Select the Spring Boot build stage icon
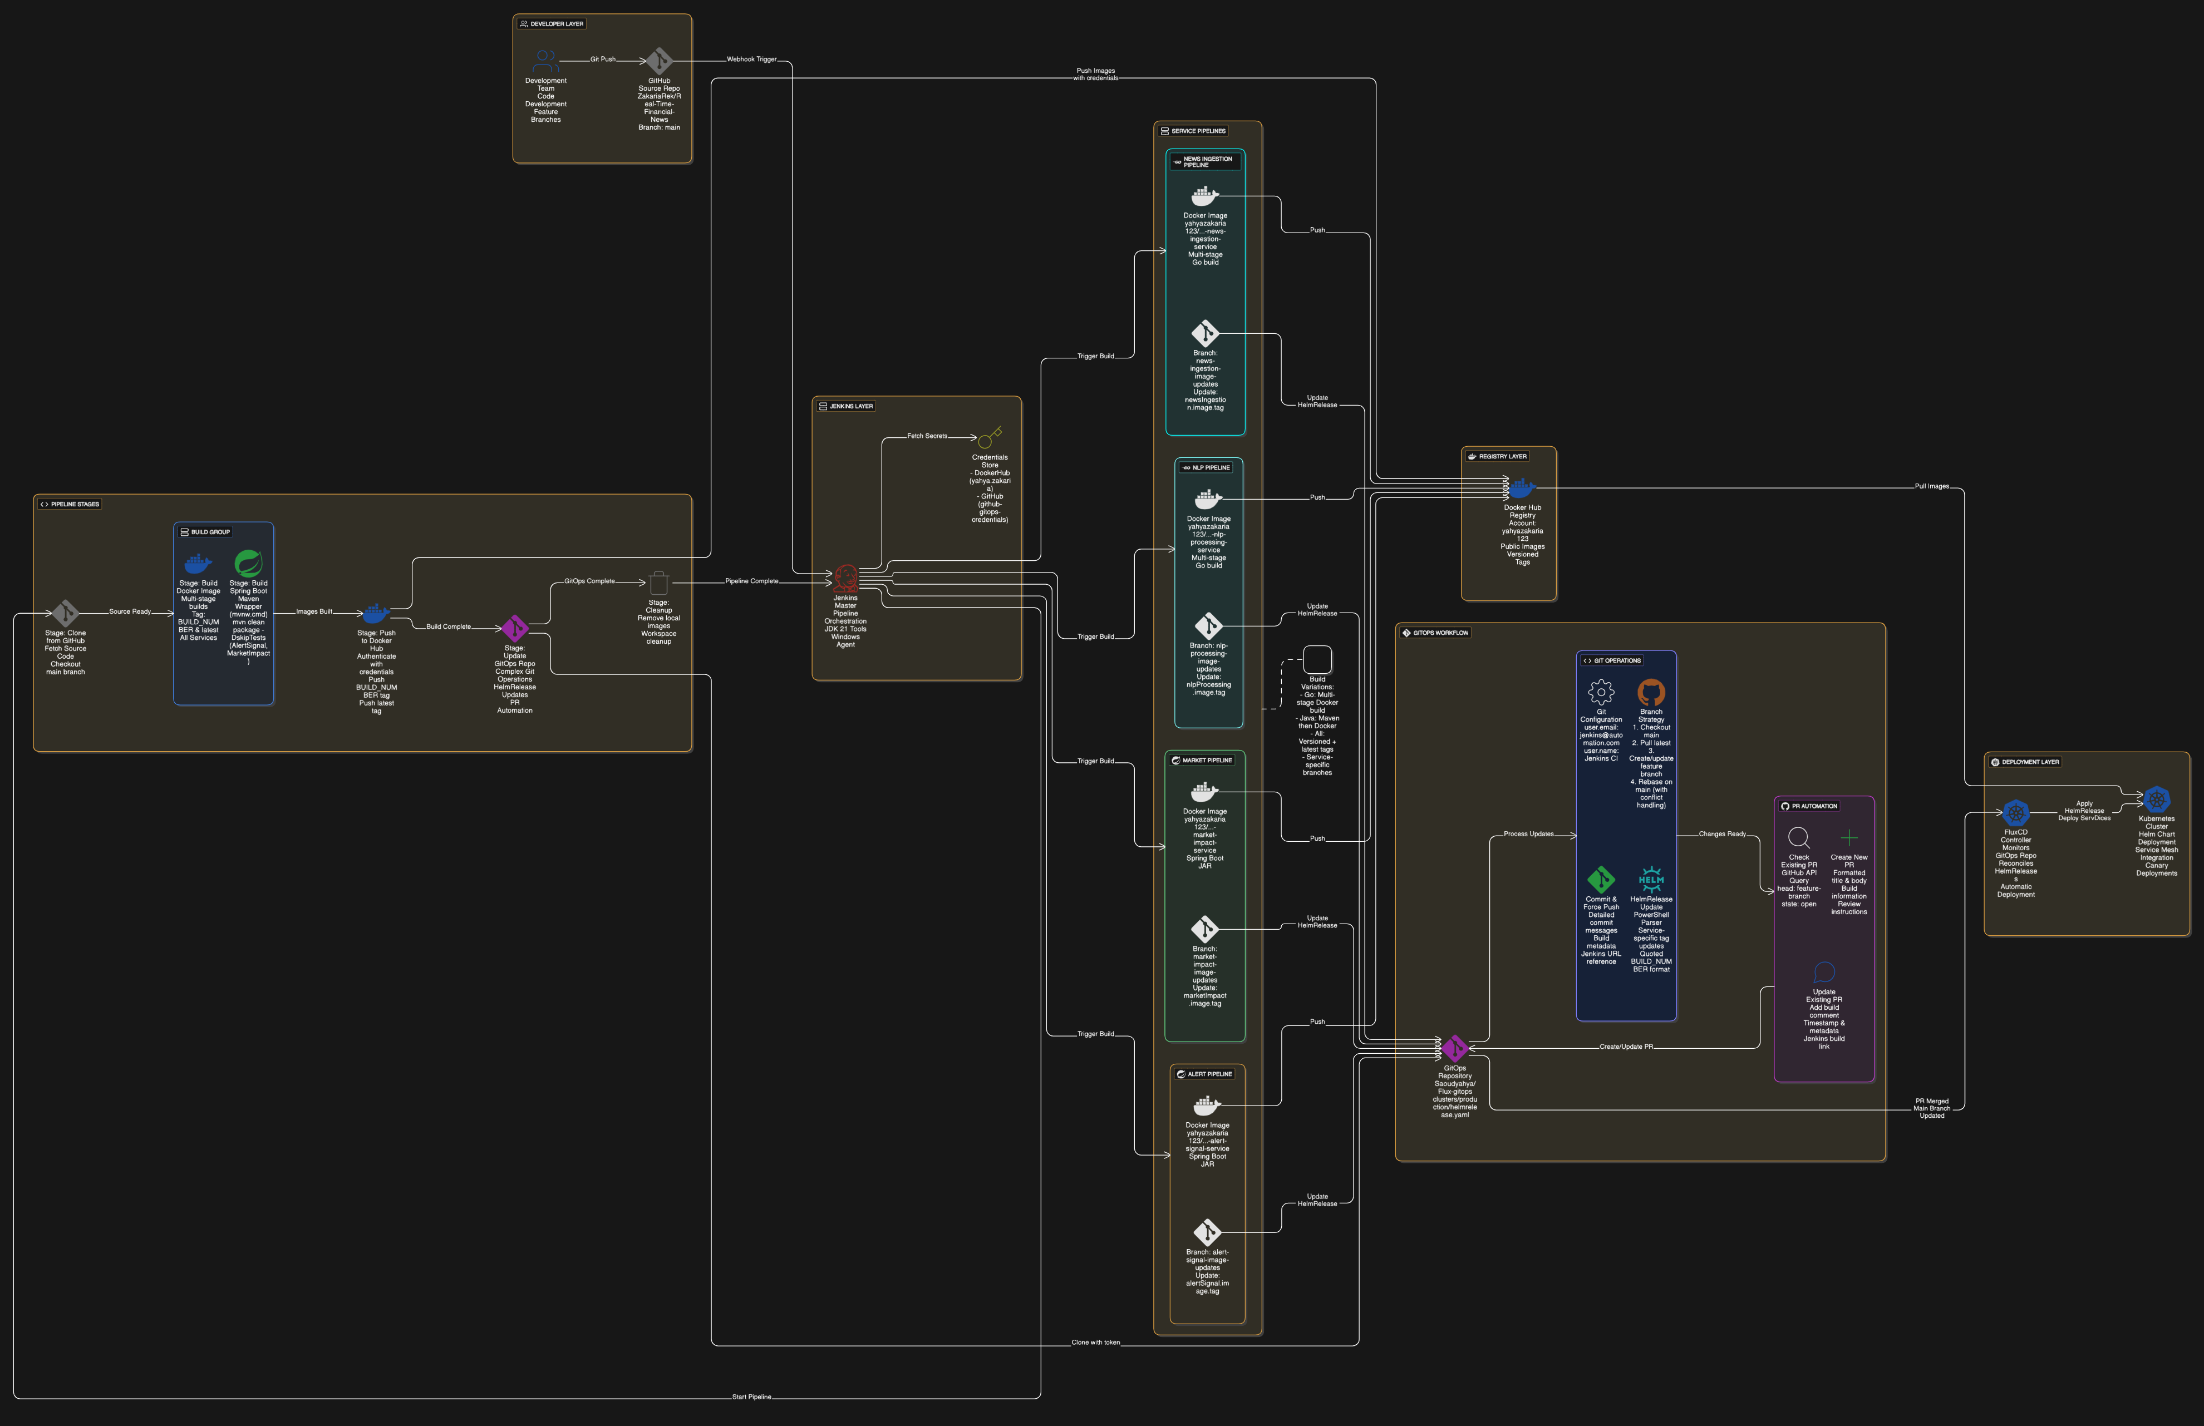Screen dimensions: 2204x1426 [x=248, y=564]
